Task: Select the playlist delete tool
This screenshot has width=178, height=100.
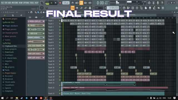Action: point(41,12)
